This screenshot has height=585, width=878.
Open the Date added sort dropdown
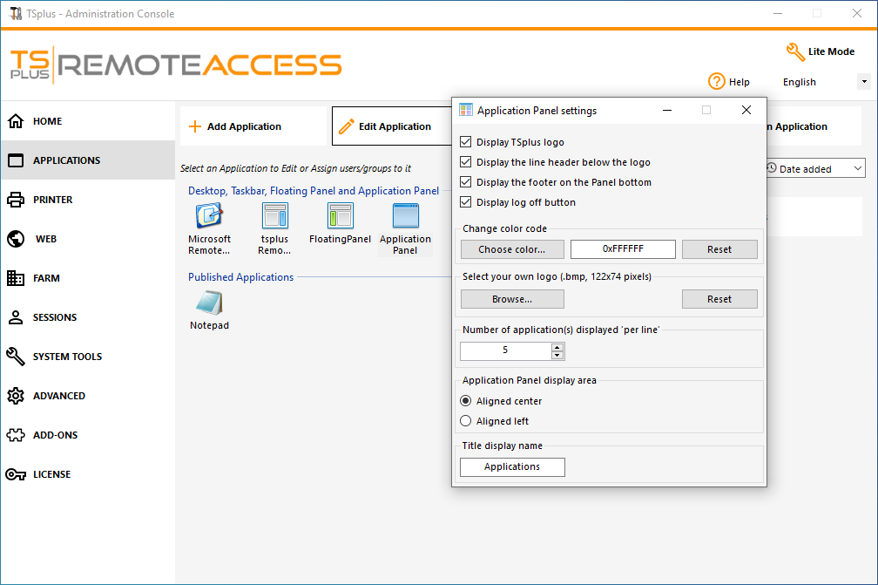click(814, 167)
